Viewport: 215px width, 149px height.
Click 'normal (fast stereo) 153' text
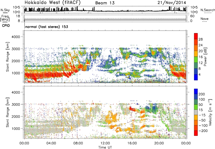pyautogui.click(x=46, y=27)
